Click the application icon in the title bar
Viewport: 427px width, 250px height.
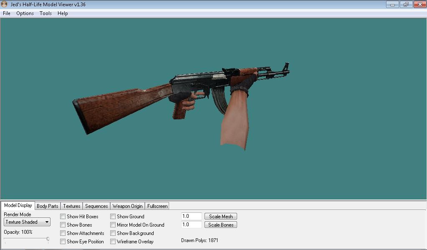4,4
